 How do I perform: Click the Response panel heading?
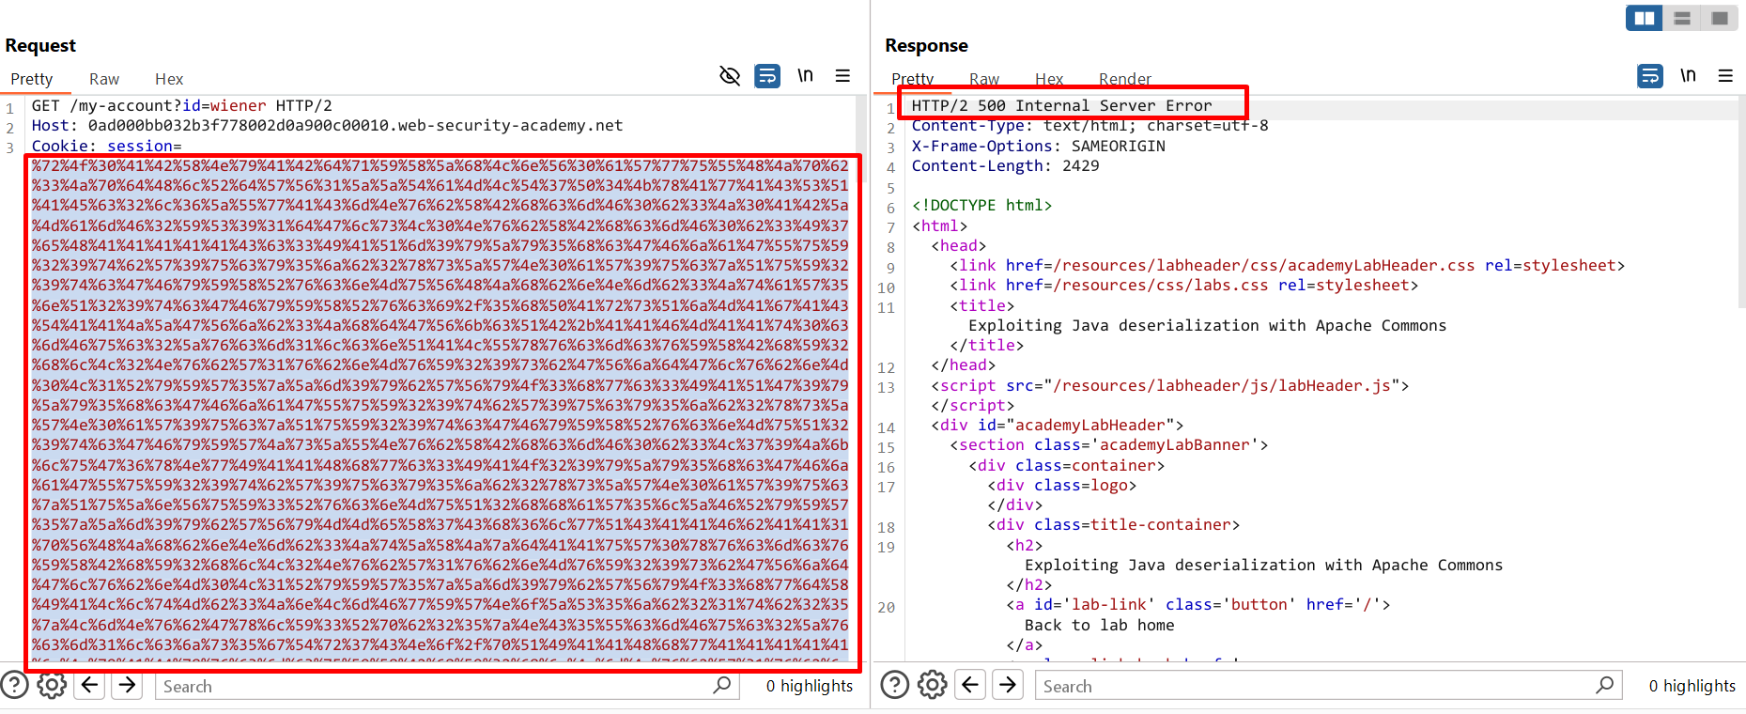tap(926, 45)
